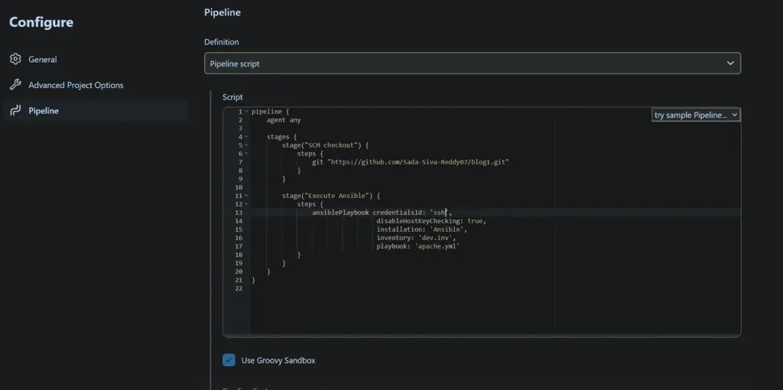Collapse the code fold at line 1
783x390 pixels.
tap(246, 112)
